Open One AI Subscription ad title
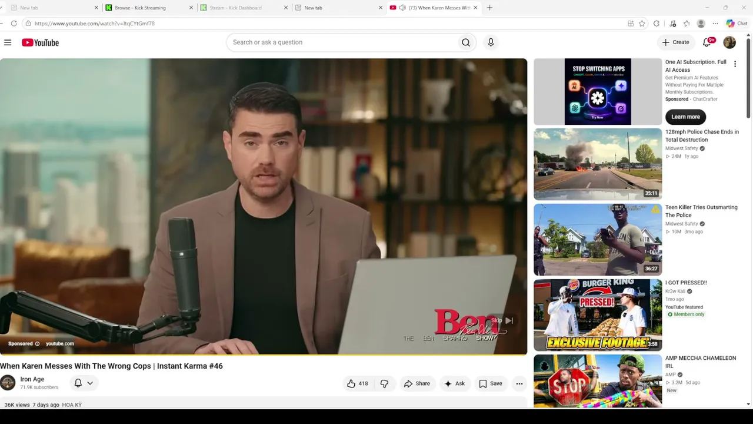This screenshot has width=753, height=424. coord(696,66)
